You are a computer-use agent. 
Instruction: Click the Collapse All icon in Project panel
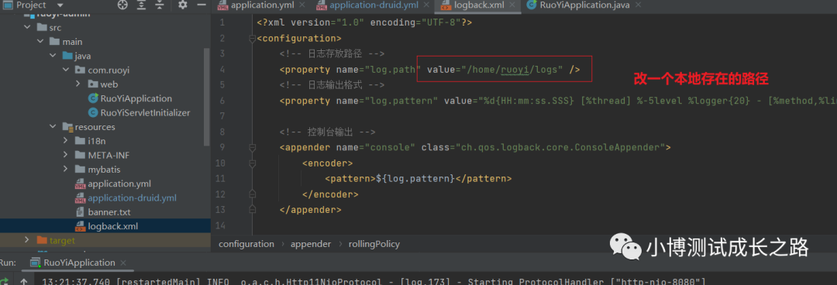coord(159,5)
